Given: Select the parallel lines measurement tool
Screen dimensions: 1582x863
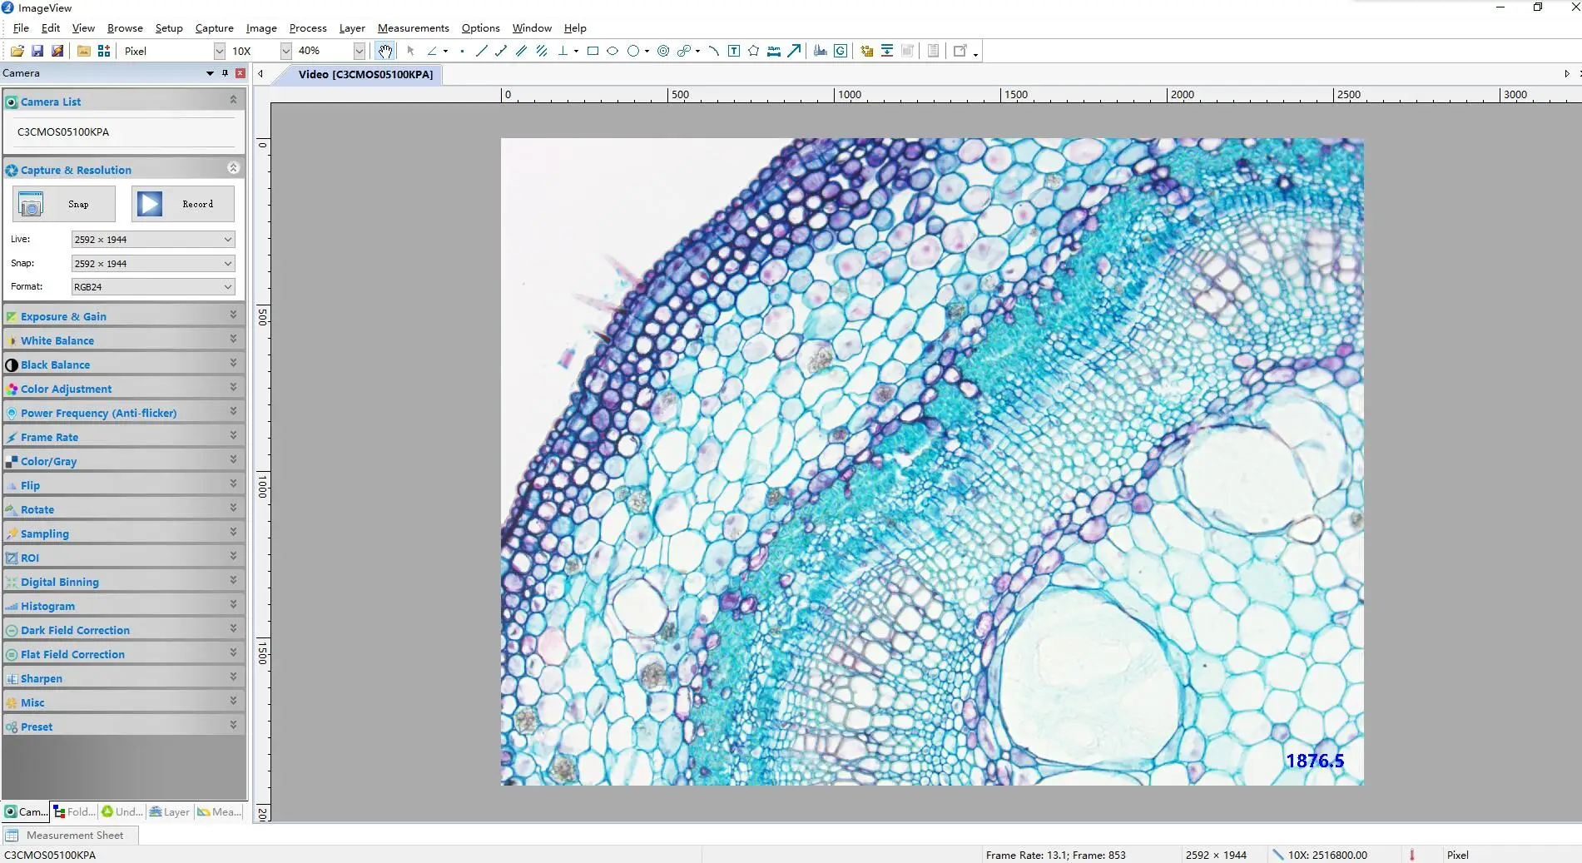Looking at the screenshot, I should [x=522, y=51].
